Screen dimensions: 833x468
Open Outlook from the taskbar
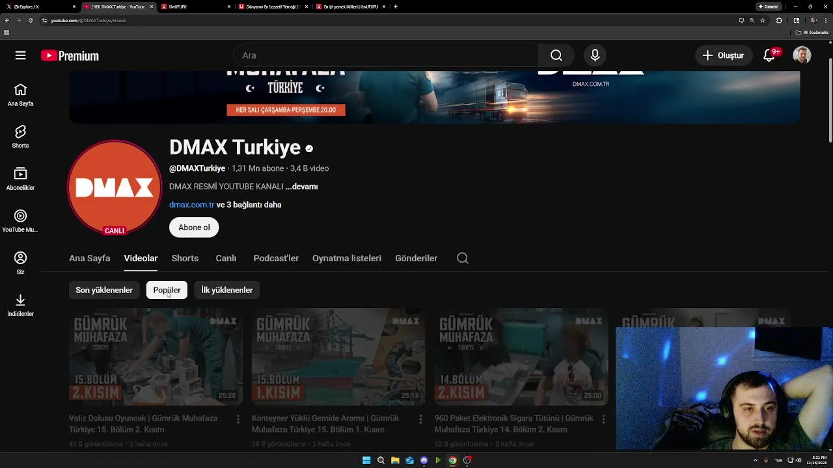[409, 460]
